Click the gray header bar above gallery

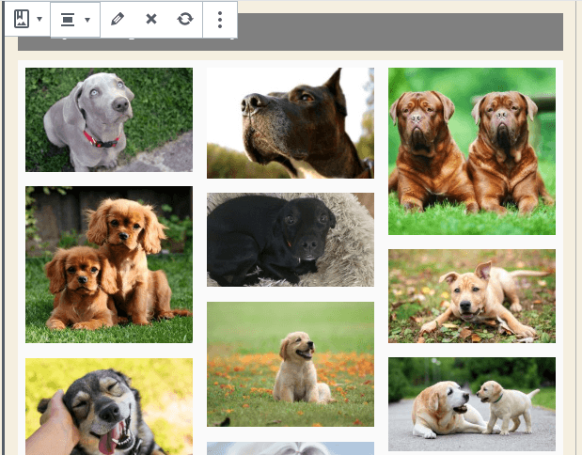pos(401,32)
